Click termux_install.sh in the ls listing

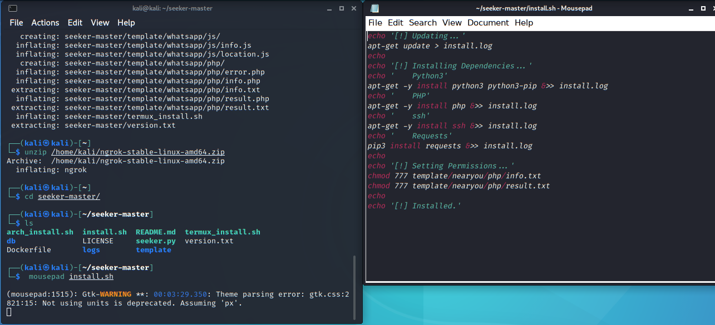[x=223, y=232]
